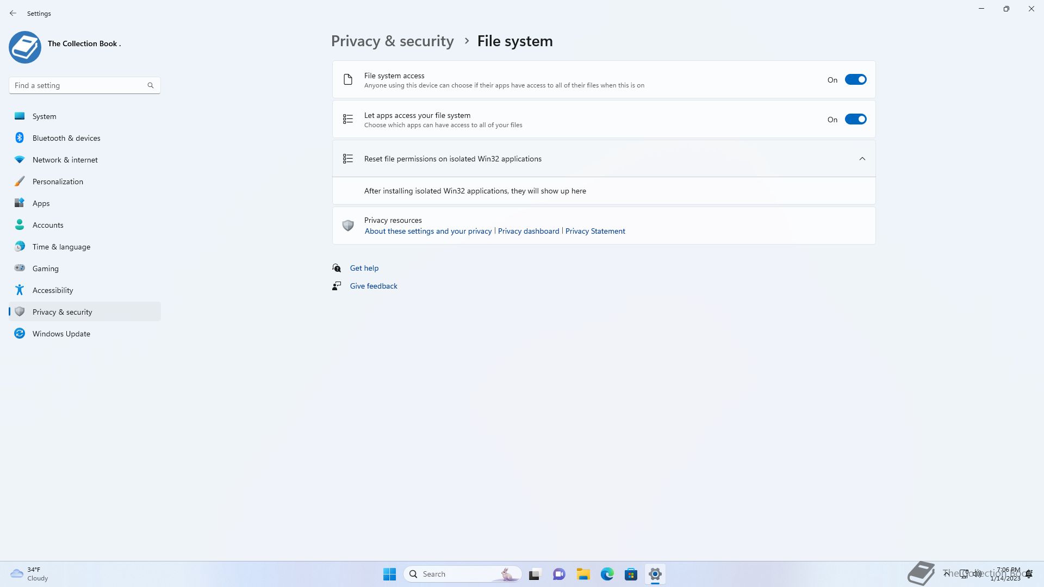Open Microsoft Store from the taskbar

pyautogui.click(x=631, y=574)
